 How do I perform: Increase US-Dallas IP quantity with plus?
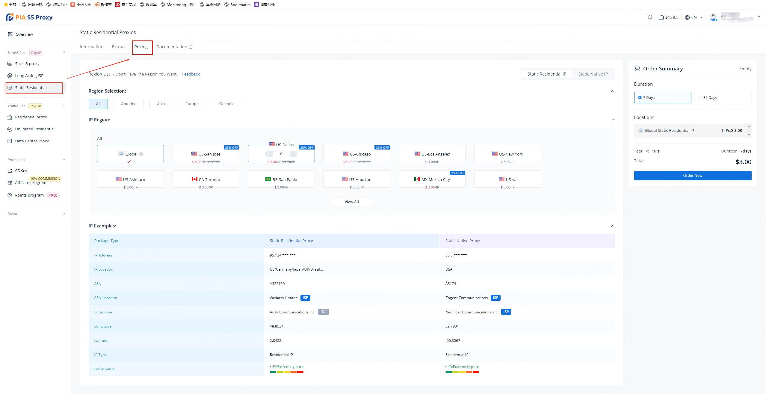294,154
